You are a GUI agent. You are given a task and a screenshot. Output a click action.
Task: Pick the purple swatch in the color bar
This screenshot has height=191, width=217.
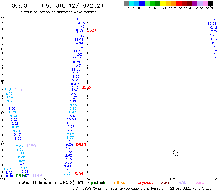click(195, 4)
